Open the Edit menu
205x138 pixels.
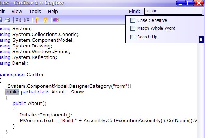tap(2, 11)
